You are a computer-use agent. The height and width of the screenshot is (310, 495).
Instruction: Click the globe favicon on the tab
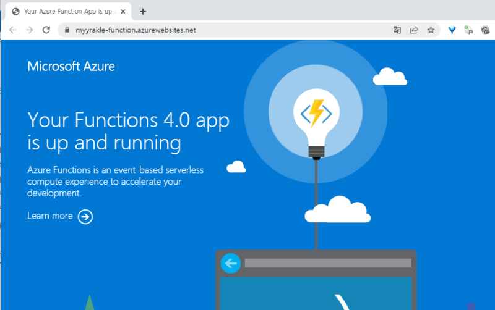[x=15, y=12]
